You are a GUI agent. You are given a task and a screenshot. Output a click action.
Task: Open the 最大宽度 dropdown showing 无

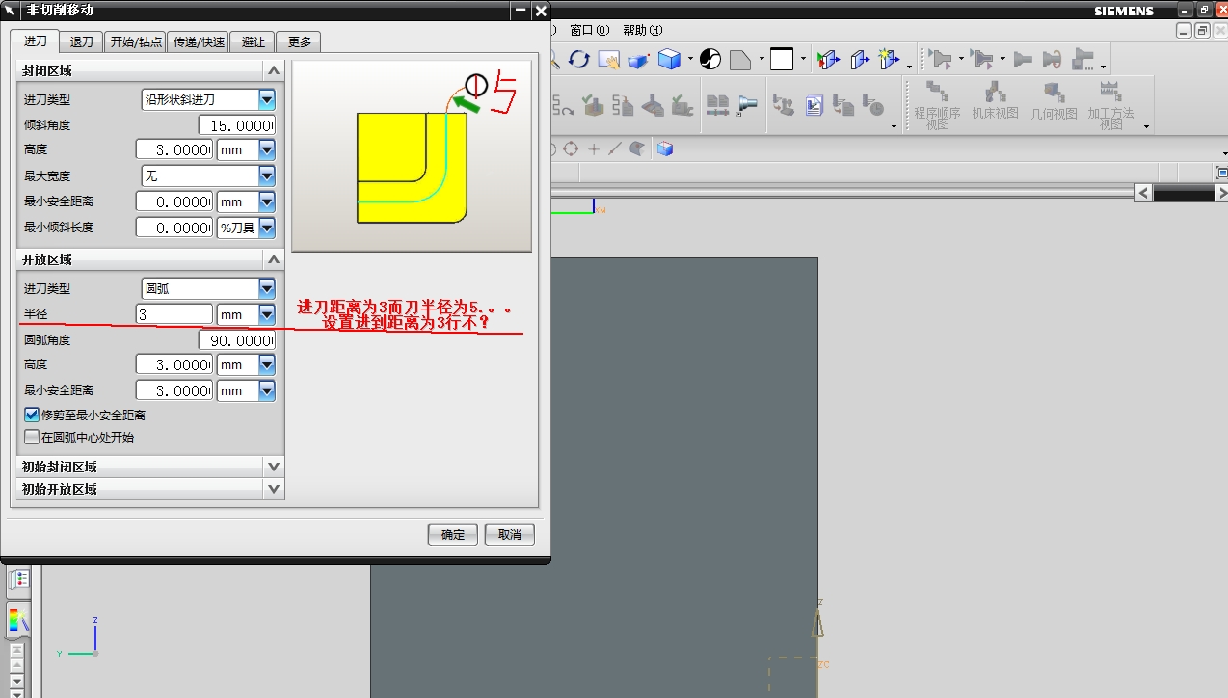coord(208,175)
